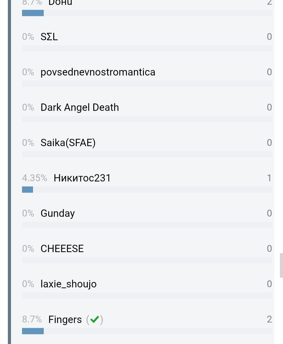
Task: Select the laxie_shoujo poll option
Action: (x=68, y=284)
